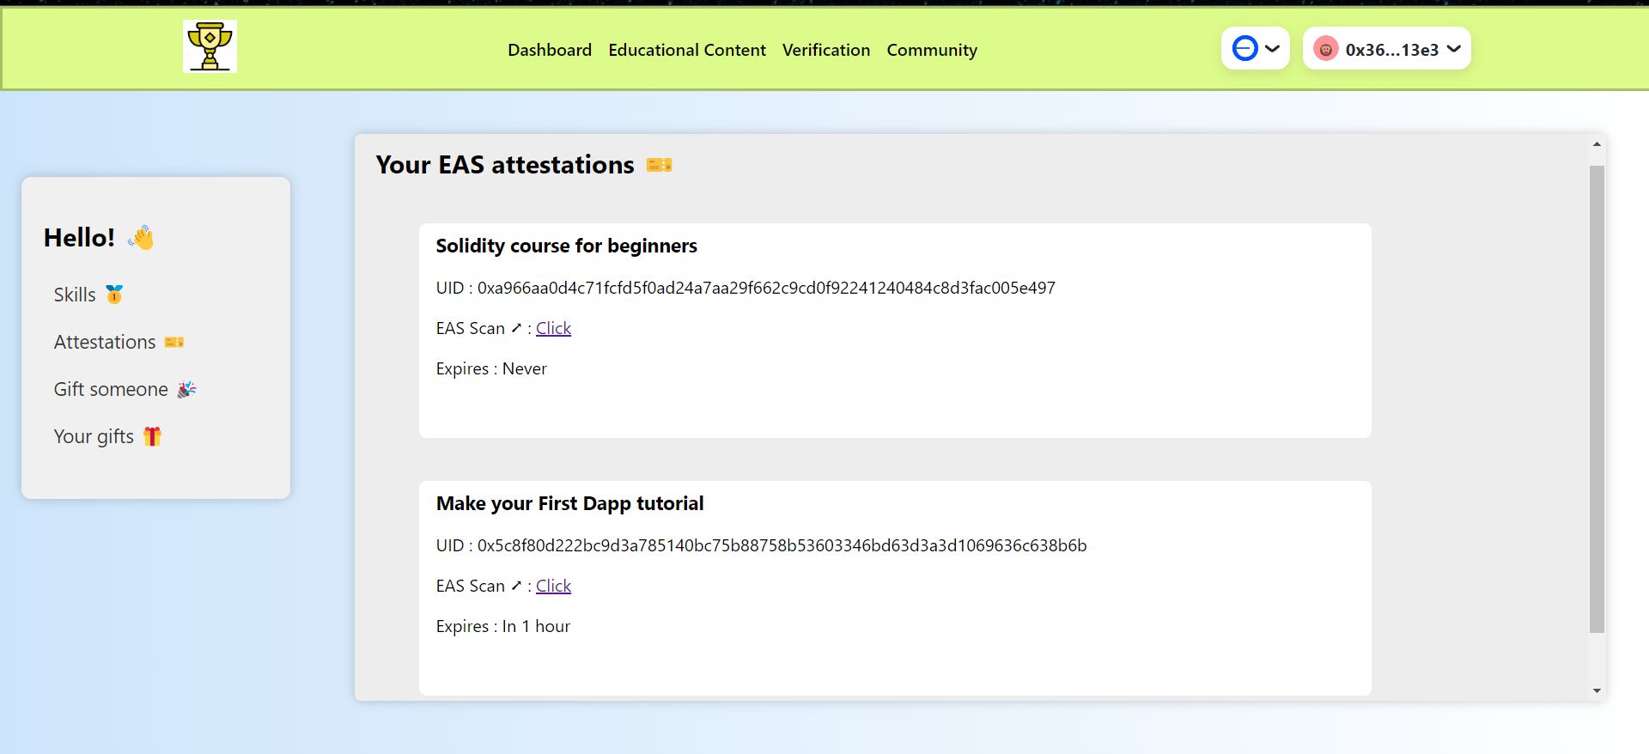Open Skills in the sidebar
The image size is (1649, 754).
[75, 295]
